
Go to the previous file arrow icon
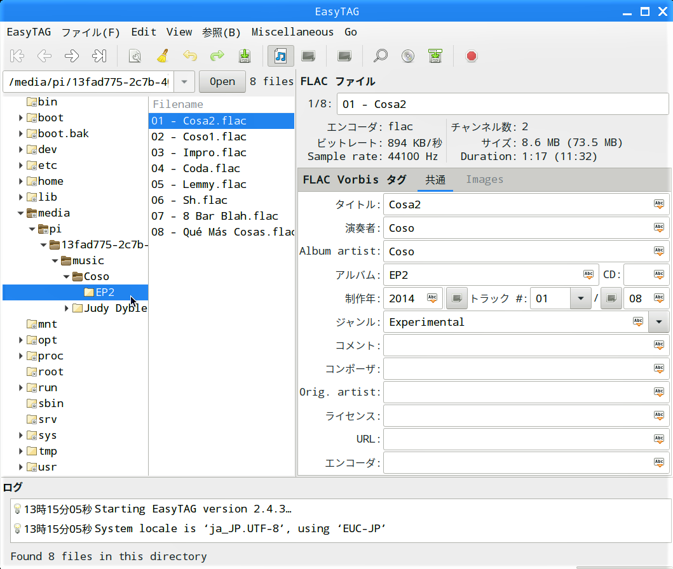point(44,56)
